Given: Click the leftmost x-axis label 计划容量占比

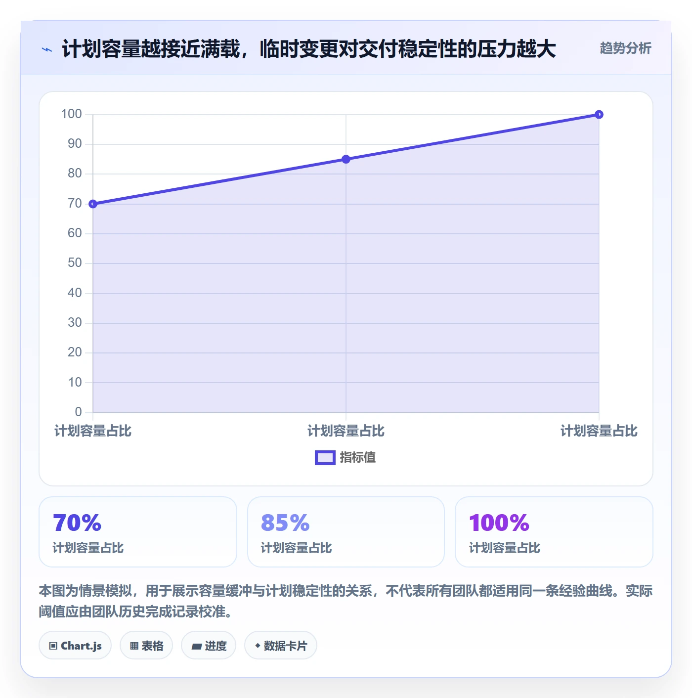Looking at the screenshot, I should click(x=93, y=431).
